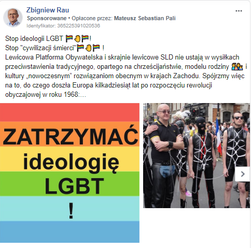251x248 pixels.
Task: Open the three-dot post options menu
Action: coord(239,11)
